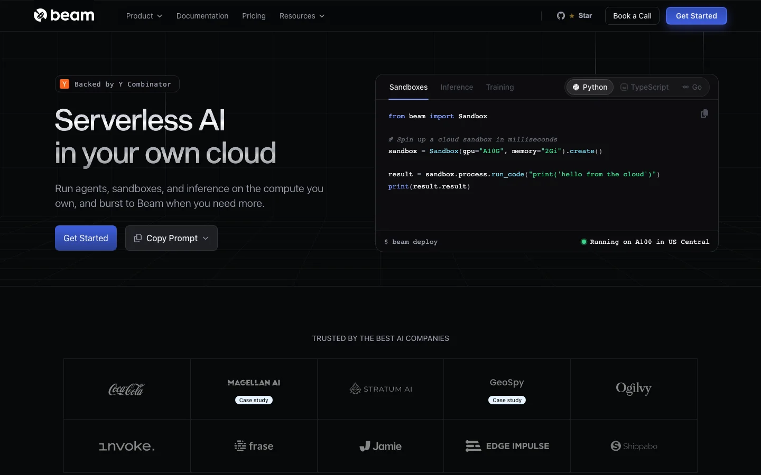Click the frase logo
Viewport: 761px width, 475px height.
click(254, 446)
